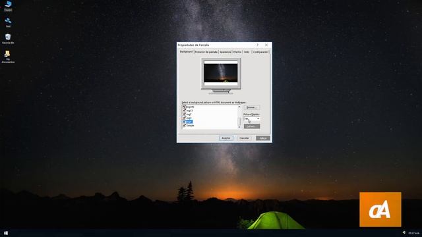Click the question mark help button in title bar
This screenshot has width=422, height=237.
tap(257, 45)
